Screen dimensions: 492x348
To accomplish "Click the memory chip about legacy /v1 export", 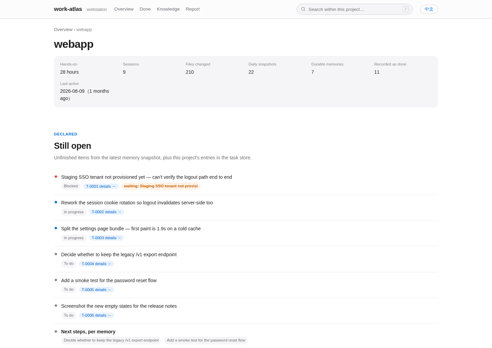I will [111, 340].
